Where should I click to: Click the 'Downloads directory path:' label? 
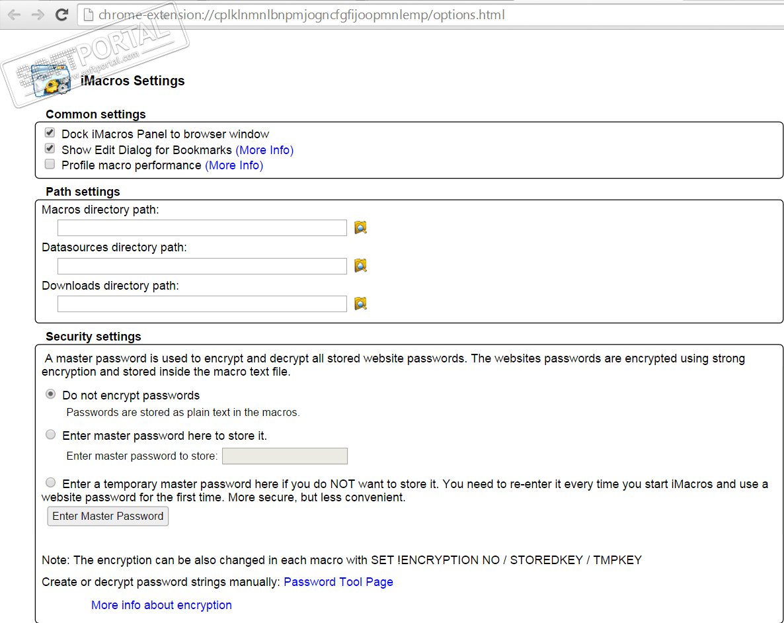click(110, 286)
